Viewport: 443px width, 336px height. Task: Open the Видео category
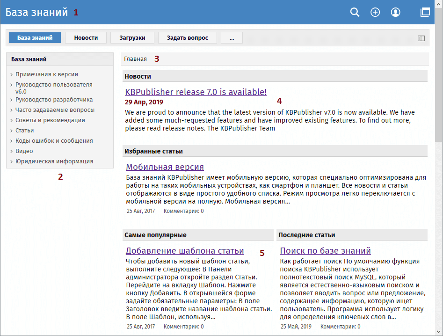pos(24,151)
